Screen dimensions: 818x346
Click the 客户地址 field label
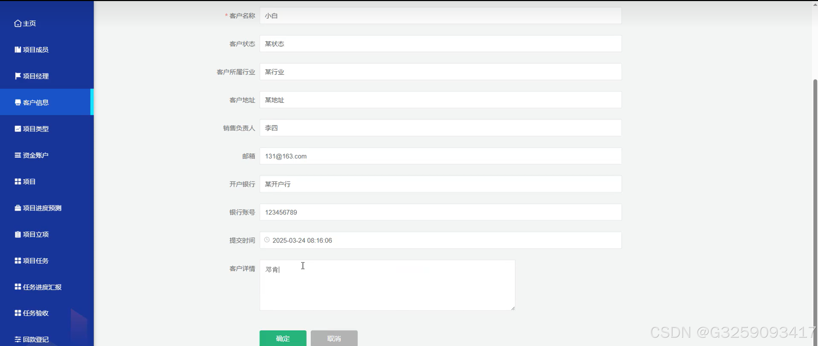point(242,100)
